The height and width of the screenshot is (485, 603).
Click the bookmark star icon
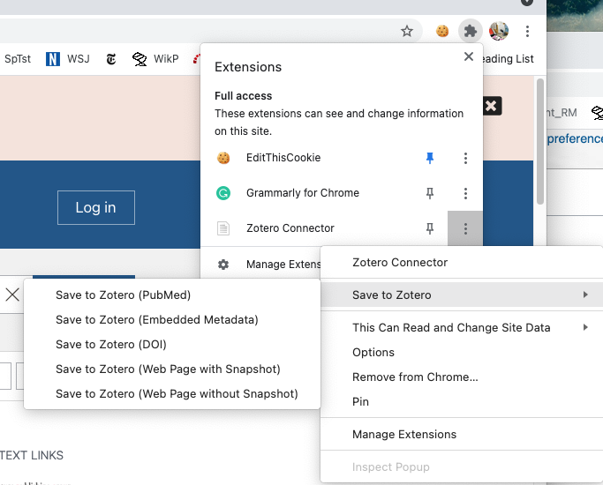pyautogui.click(x=407, y=31)
